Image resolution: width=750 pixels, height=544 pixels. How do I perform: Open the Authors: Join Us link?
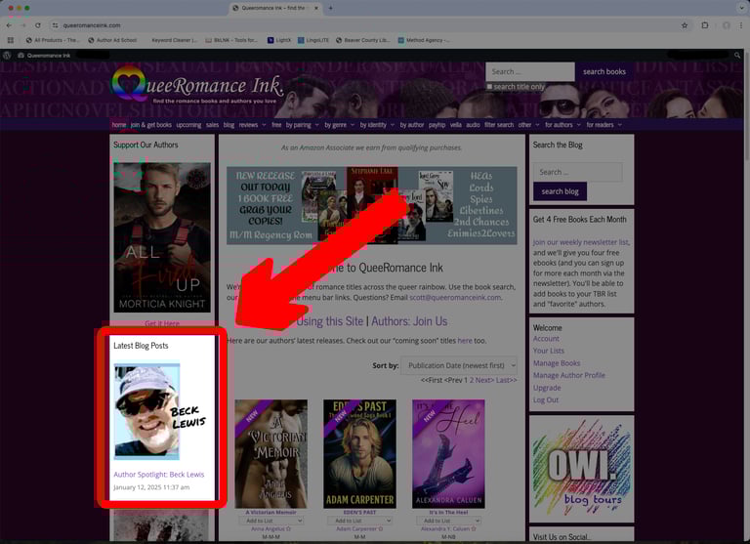(x=409, y=321)
